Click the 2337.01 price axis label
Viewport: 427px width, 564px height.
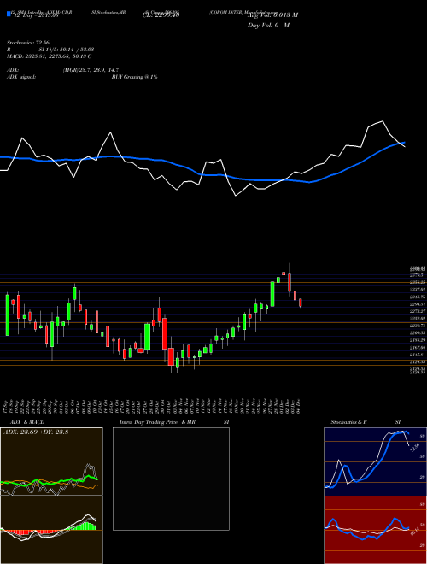pos(418,290)
